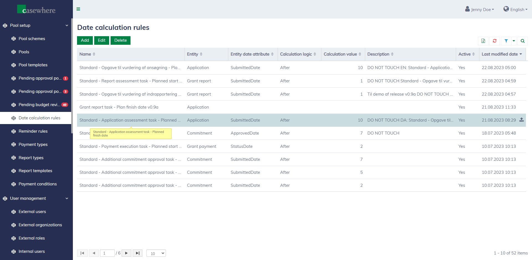Go to the next page of results

[x=126, y=253]
